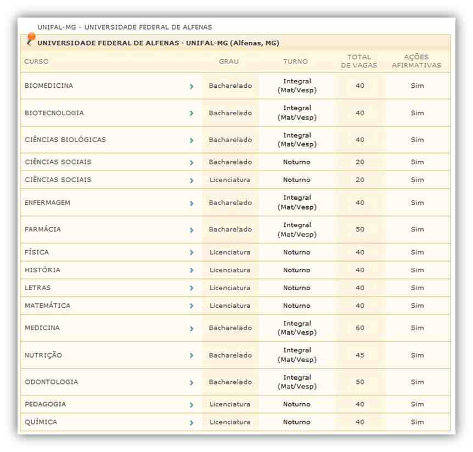Open the QUÍMICA course name
The width and height of the screenshot is (473, 452).
(x=41, y=422)
